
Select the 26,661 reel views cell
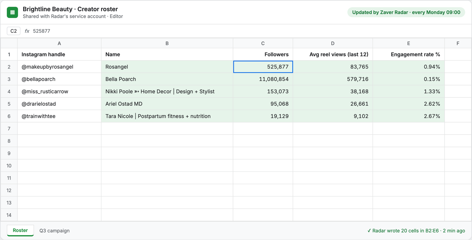pos(333,104)
